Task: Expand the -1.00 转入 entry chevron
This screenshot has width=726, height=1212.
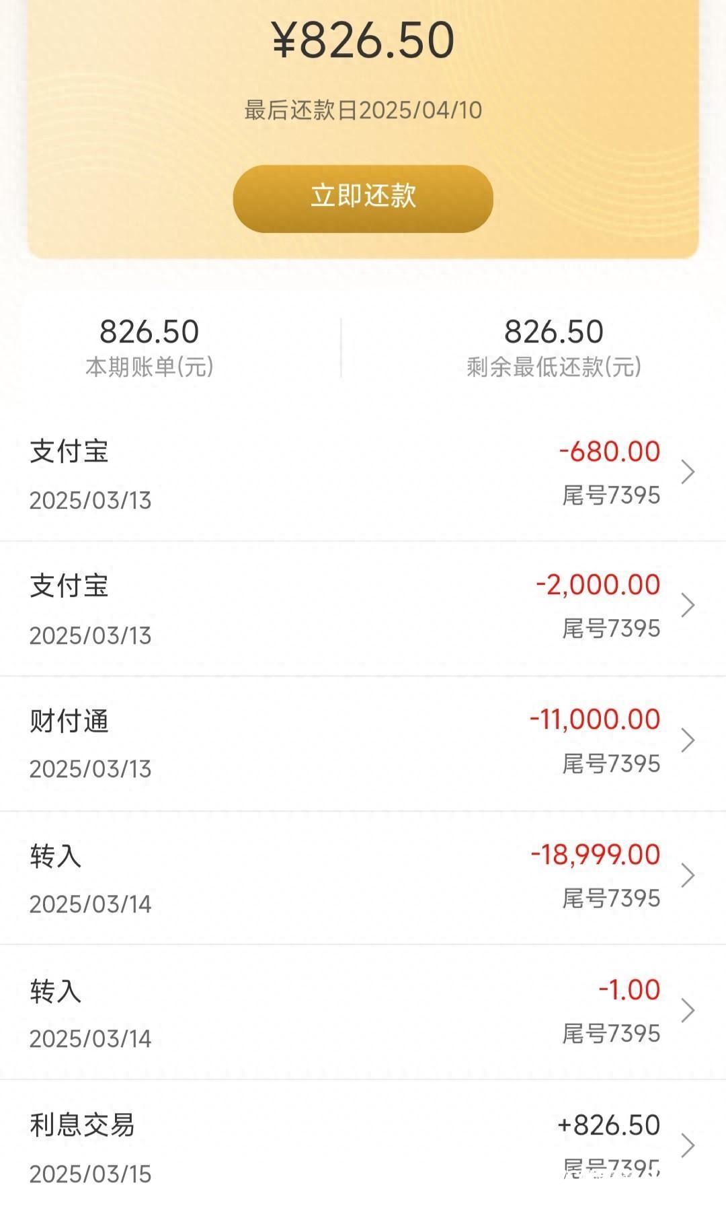Action: 688,1011
